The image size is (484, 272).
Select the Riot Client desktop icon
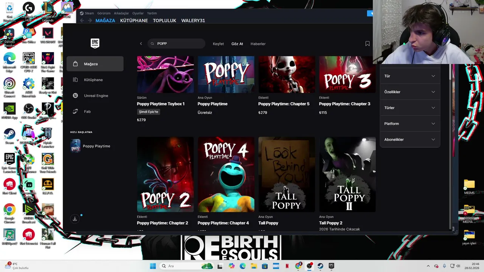[x=9, y=187]
